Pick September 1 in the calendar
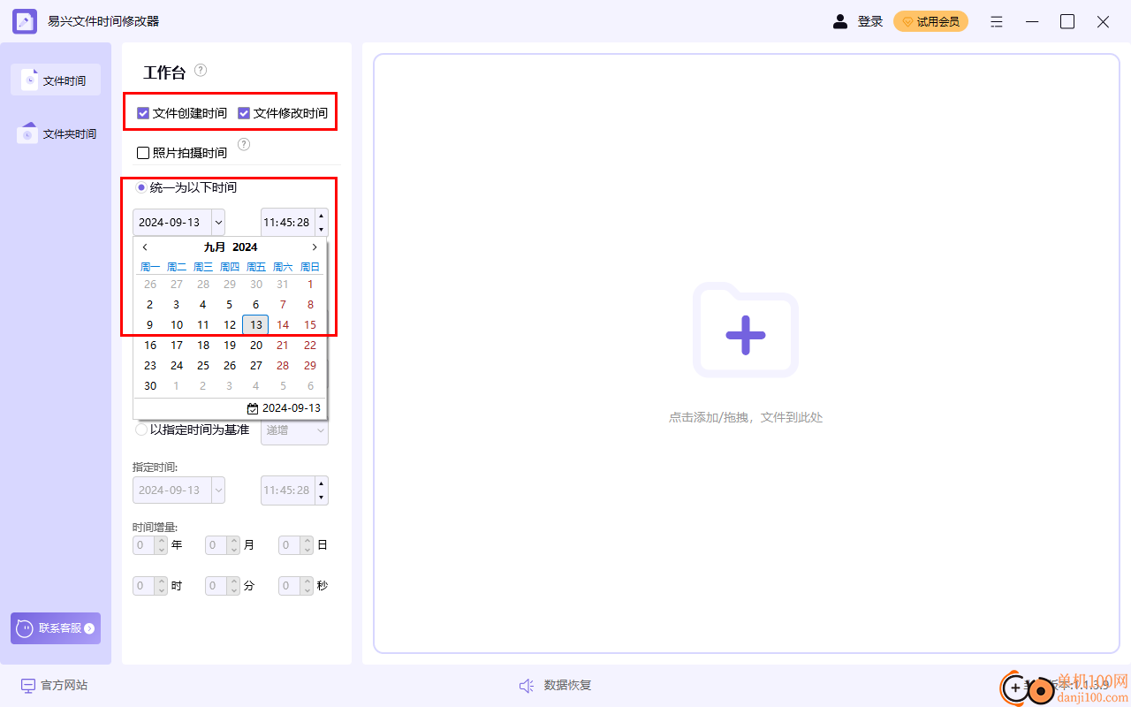The height and width of the screenshot is (707, 1131). (x=310, y=284)
